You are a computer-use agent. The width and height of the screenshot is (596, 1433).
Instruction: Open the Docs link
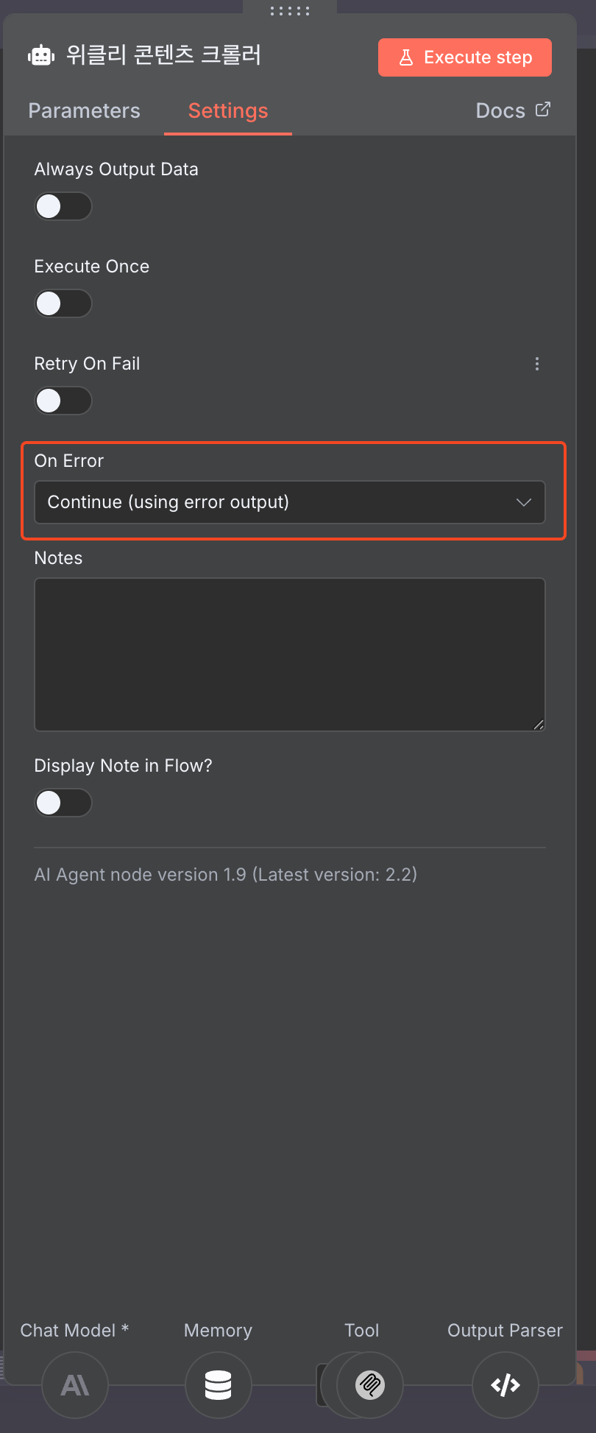point(513,110)
